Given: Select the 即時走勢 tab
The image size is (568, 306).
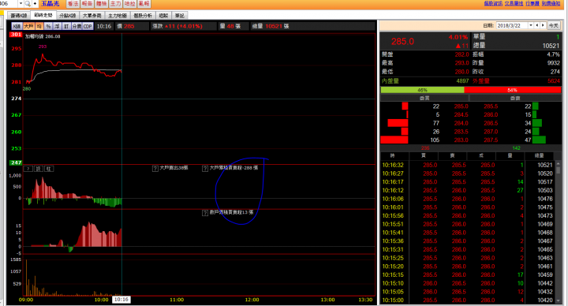Looking at the screenshot, I should point(43,15).
